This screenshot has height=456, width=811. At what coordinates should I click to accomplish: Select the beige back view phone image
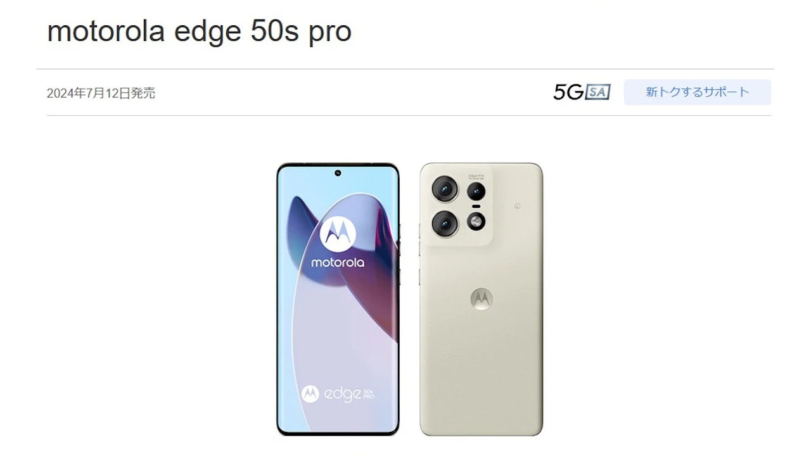pyautogui.click(x=482, y=300)
